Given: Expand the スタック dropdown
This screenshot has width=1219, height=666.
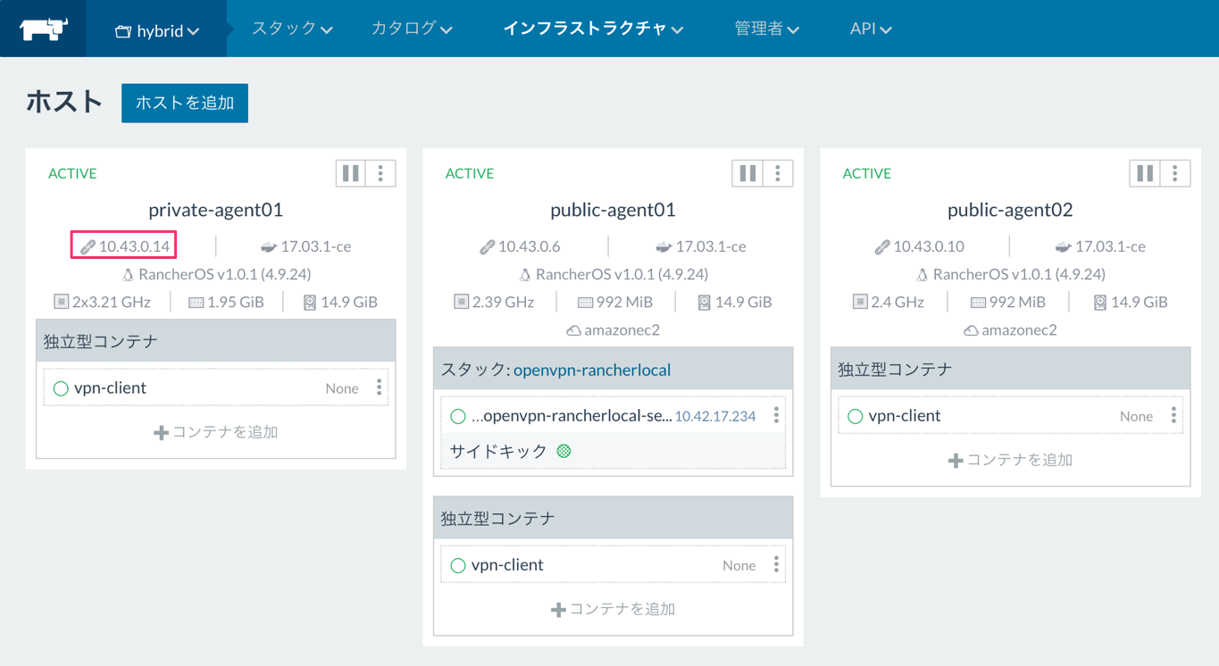Looking at the screenshot, I should point(292,28).
